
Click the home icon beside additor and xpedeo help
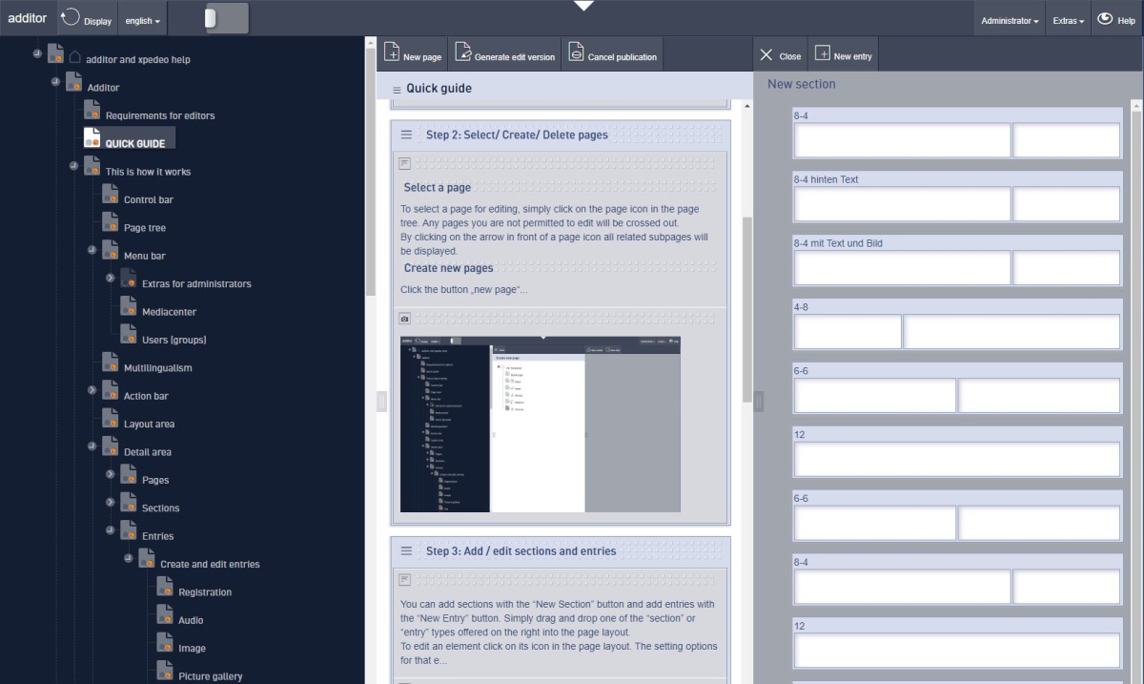[74, 58]
